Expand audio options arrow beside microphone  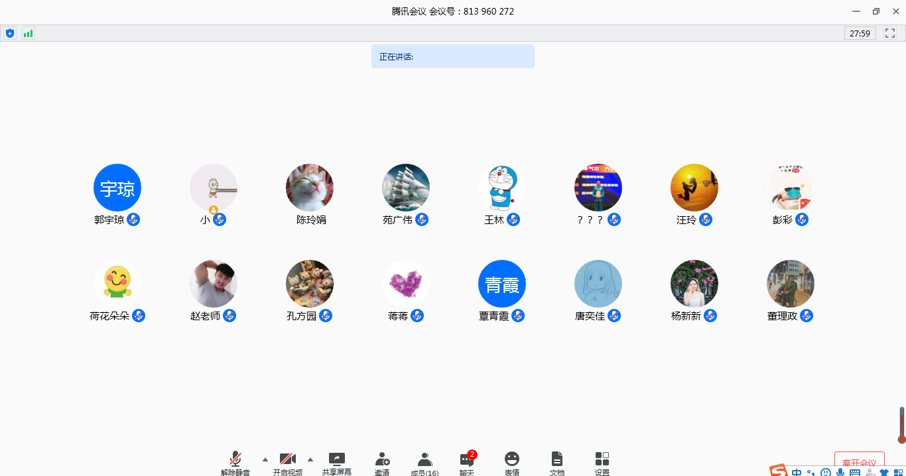(265, 459)
